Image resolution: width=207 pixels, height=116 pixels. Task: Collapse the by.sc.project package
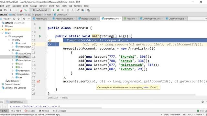pyautogui.click(x=6, y=36)
